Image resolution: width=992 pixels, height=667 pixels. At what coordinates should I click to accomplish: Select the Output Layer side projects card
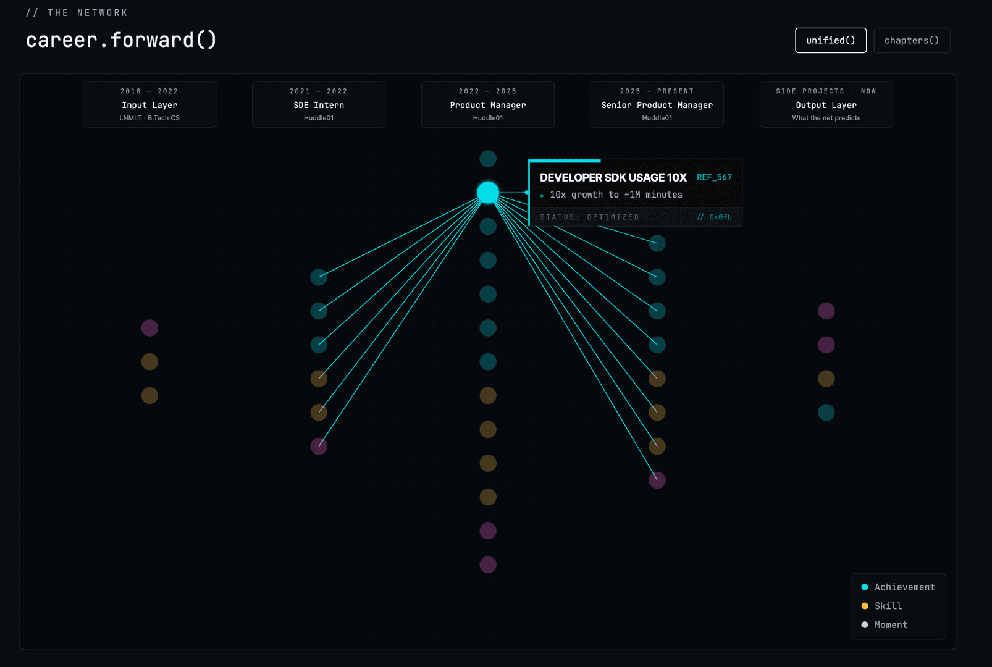pos(826,104)
